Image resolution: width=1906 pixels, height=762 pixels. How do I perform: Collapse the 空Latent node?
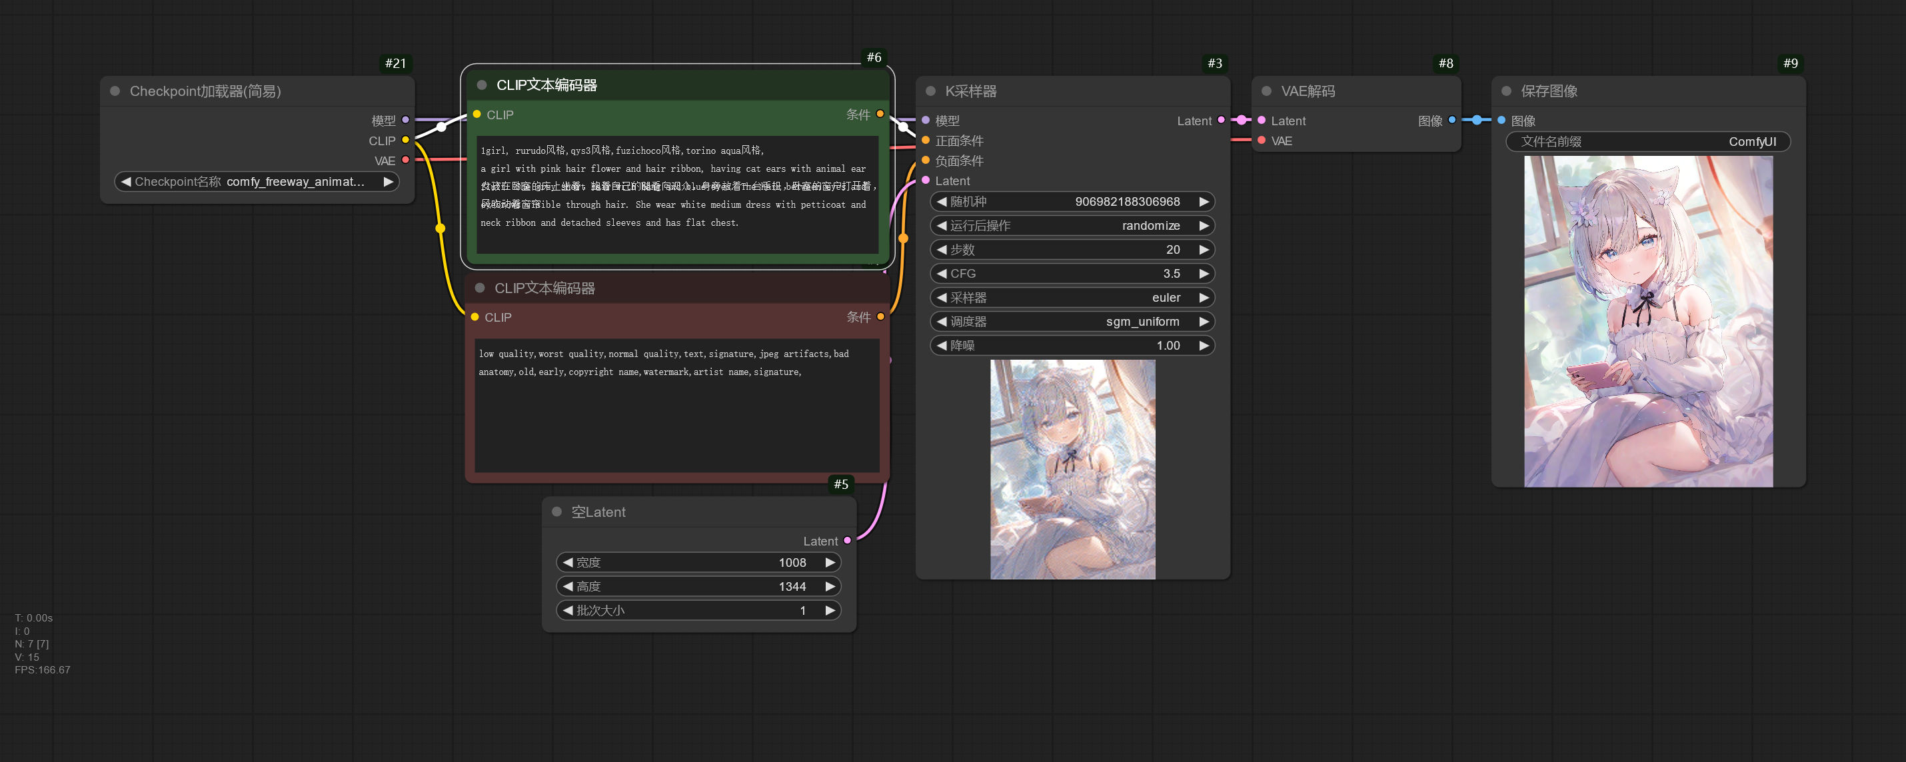(557, 511)
